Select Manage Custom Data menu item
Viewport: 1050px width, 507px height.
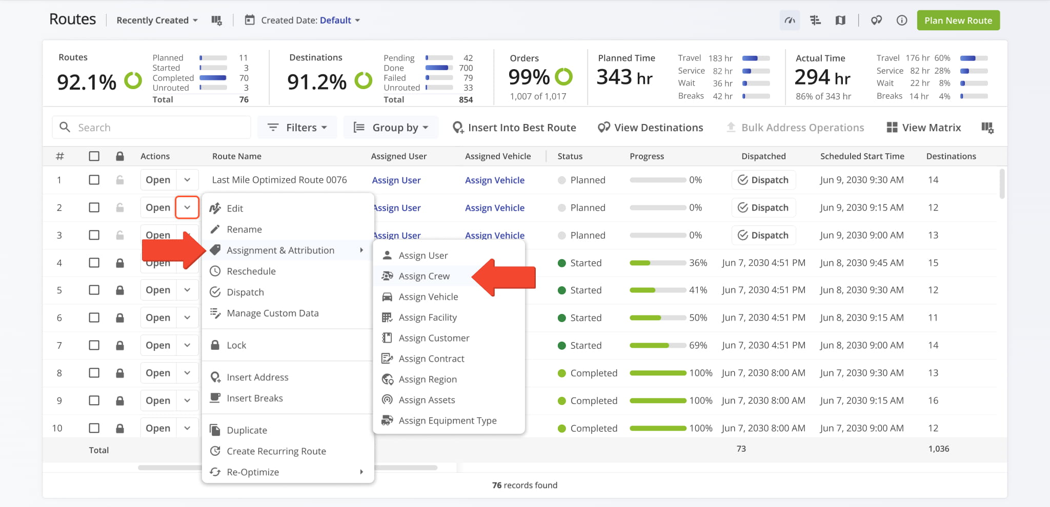click(x=288, y=313)
